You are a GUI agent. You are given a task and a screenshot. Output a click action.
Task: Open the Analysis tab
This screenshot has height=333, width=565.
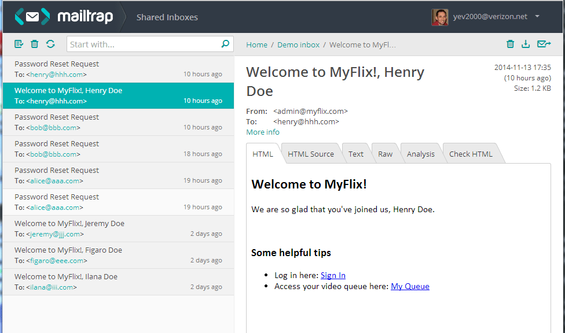(x=421, y=154)
